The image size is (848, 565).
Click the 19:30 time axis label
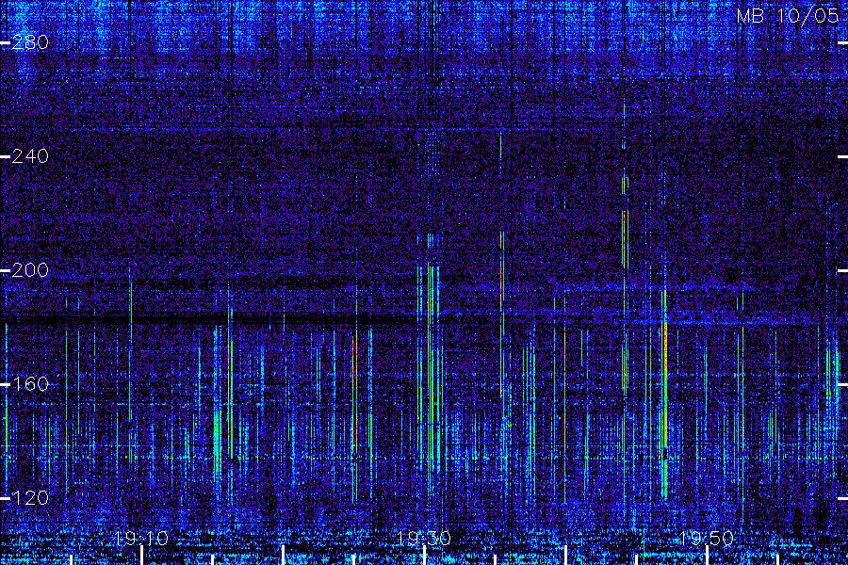click(x=424, y=539)
